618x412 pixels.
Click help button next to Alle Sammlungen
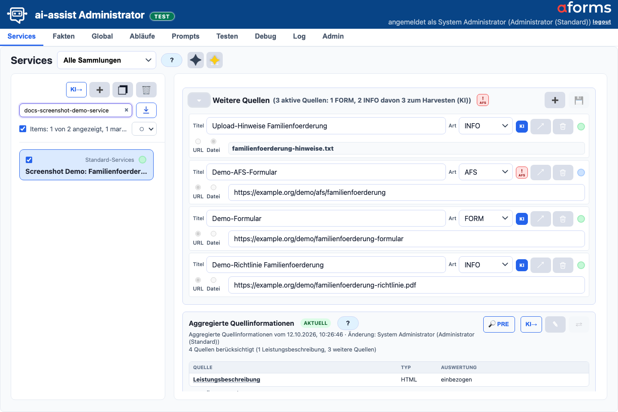pyautogui.click(x=172, y=60)
